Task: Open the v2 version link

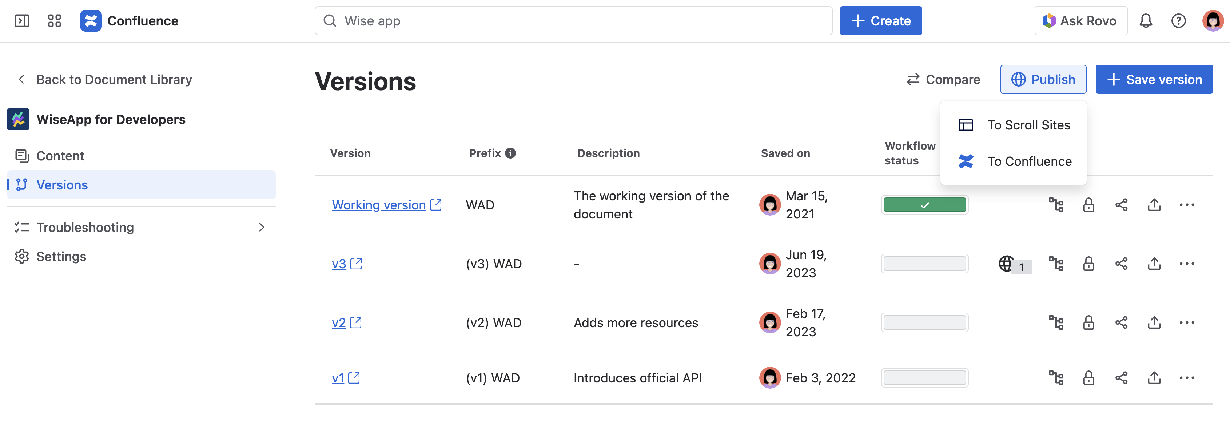Action: (339, 322)
